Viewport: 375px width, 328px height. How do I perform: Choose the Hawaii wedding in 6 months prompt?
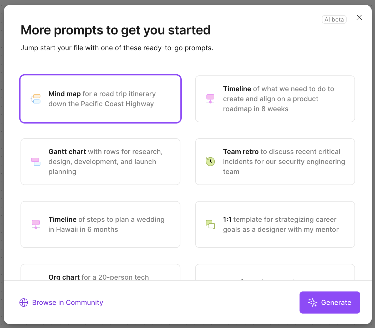(106, 224)
